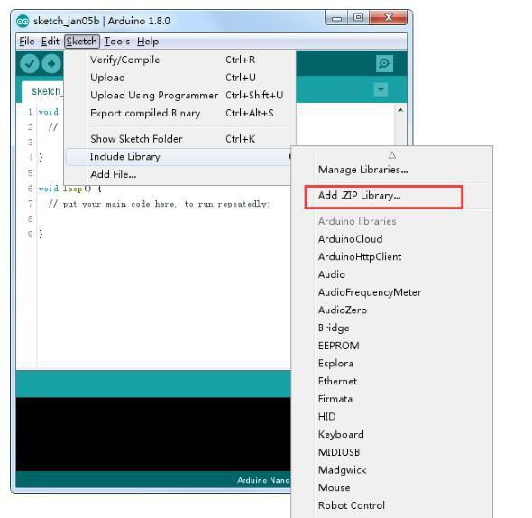This screenshot has height=518, width=532.
Task: Select Show Sketch Folder
Action: (x=179, y=139)
